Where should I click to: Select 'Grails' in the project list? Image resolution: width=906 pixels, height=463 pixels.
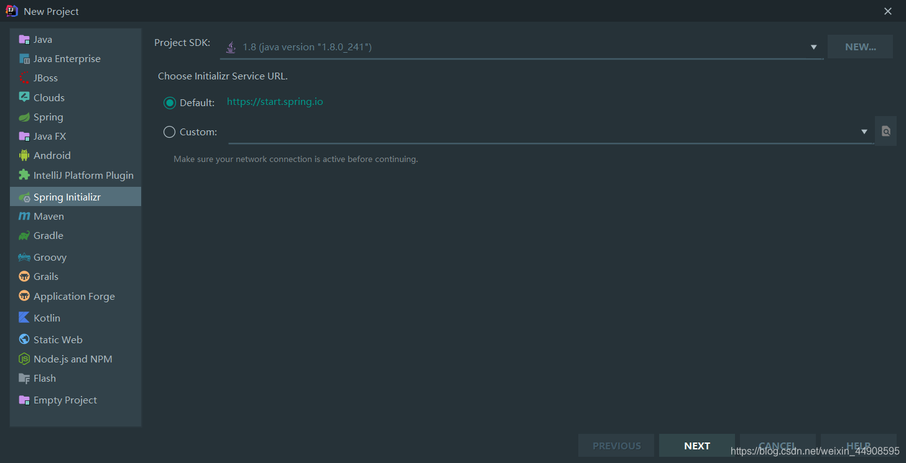click(x=75, y=277)
